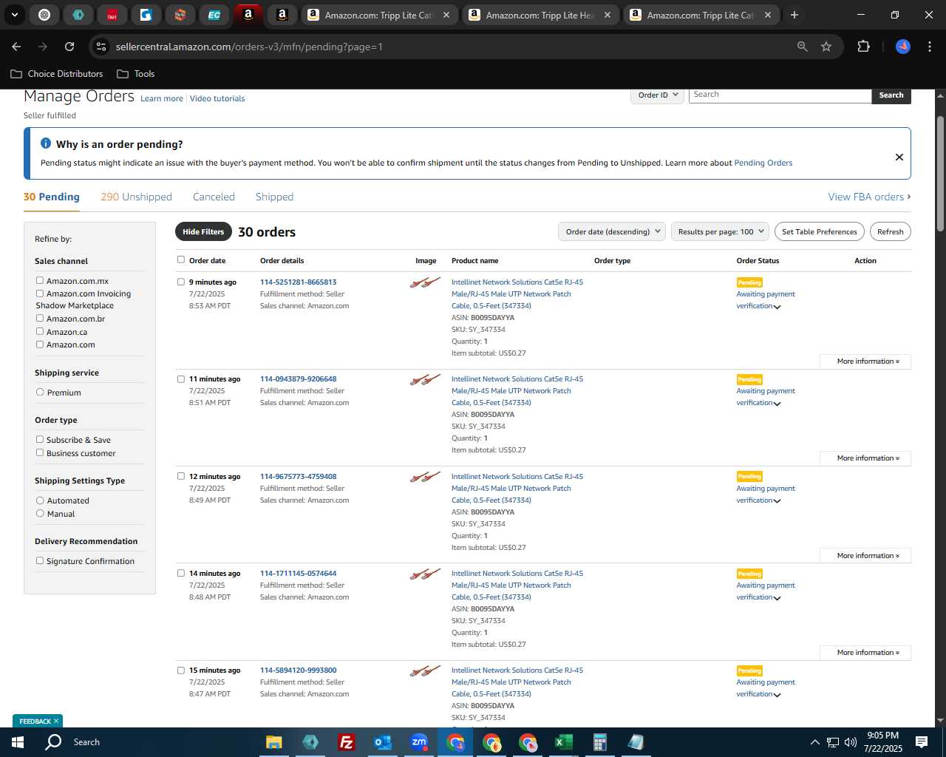Screen dimensions: 946x757
Task: Switch to the Canceled orders tab
Action: click(214, 197)
